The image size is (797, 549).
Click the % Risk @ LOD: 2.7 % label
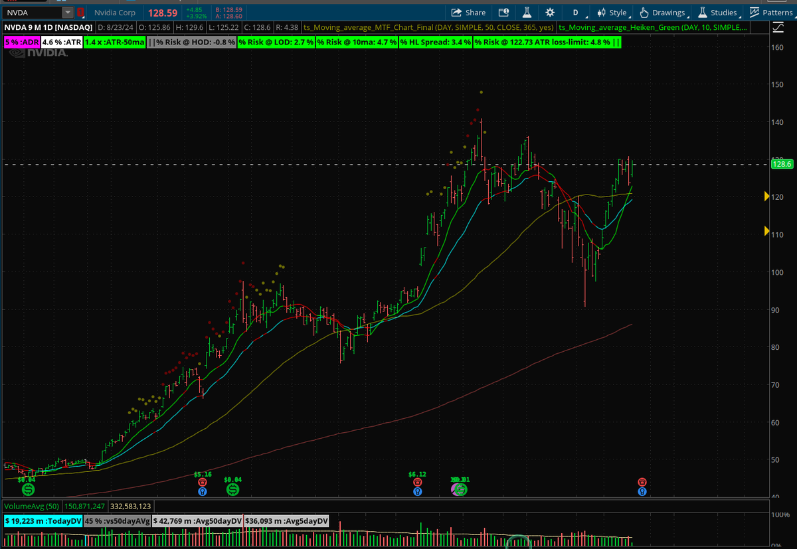click(x=276, y=42)
